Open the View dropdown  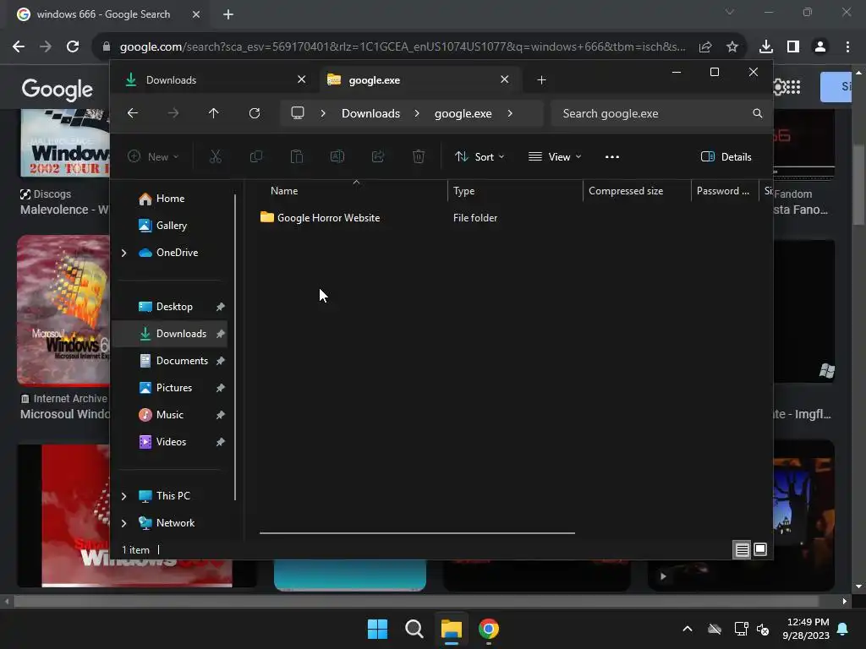pos(555,156)
